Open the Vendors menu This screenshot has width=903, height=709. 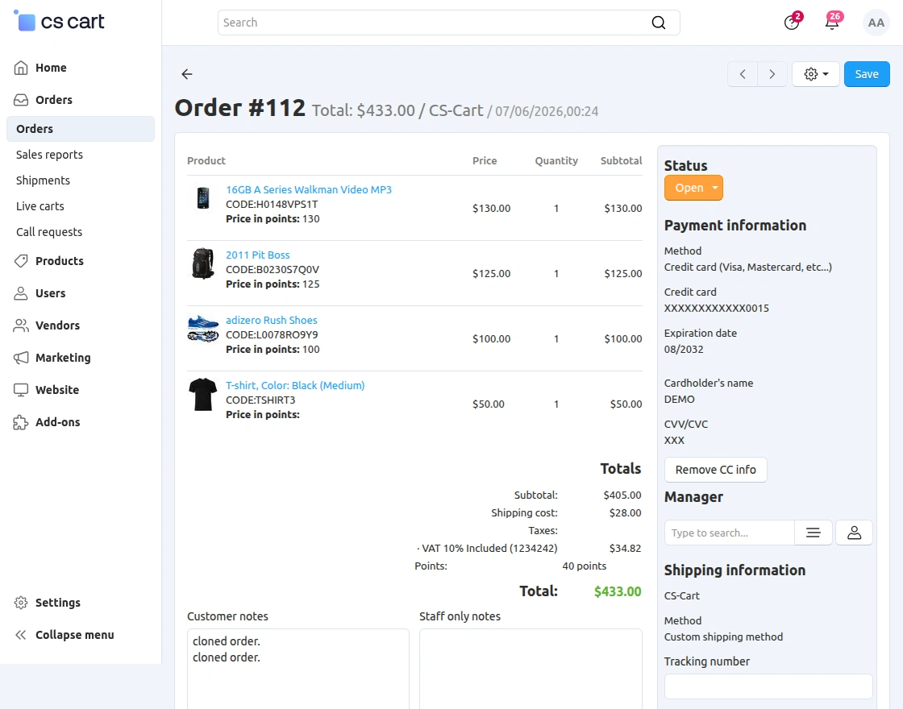(57, 325)
